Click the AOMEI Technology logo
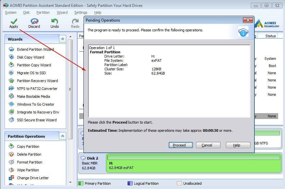This screenshot has height=189, width=285. [267, 24]
